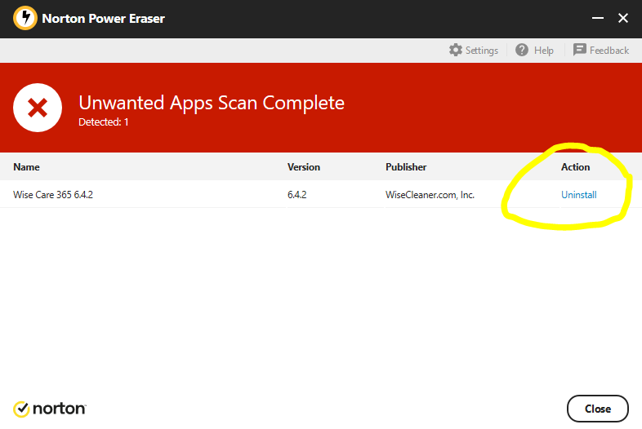The image size is (642, 429).
Task: Click the Name column header
Action: (x=26, y=167)
